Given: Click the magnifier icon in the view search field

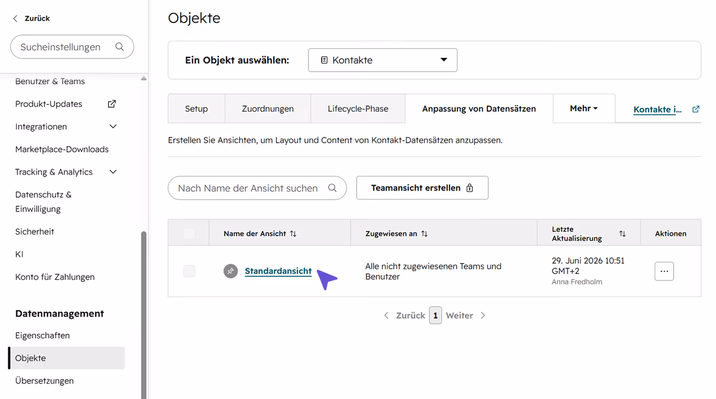Looking at the screenshot, I should (332, 188).
